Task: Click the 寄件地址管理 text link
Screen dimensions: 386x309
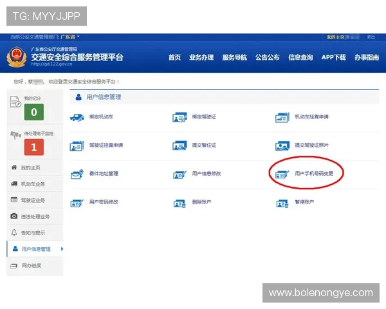Action: [x=104, y=173]
